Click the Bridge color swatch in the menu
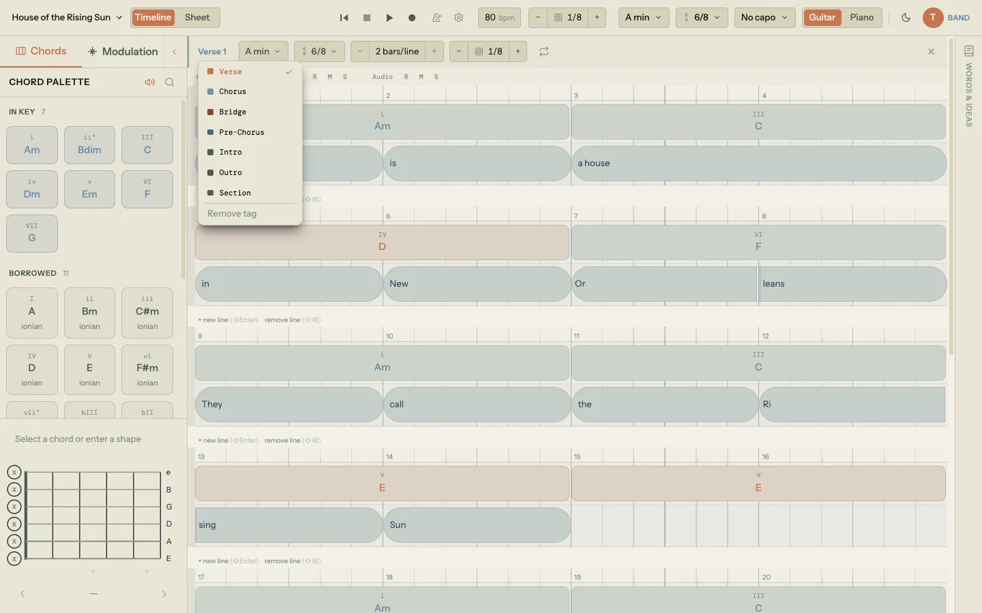This screenshot has width=982, height=613. point(210,112)
